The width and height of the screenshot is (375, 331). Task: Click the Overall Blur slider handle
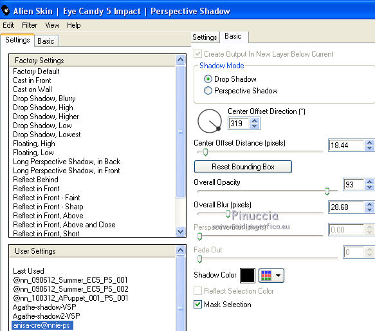tap(228, 214)
